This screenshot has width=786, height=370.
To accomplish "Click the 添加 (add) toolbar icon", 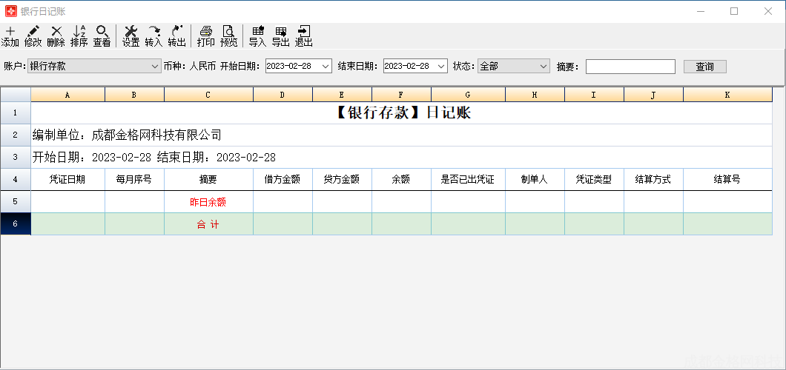I will pyautogui.click(x=10, y=36).
